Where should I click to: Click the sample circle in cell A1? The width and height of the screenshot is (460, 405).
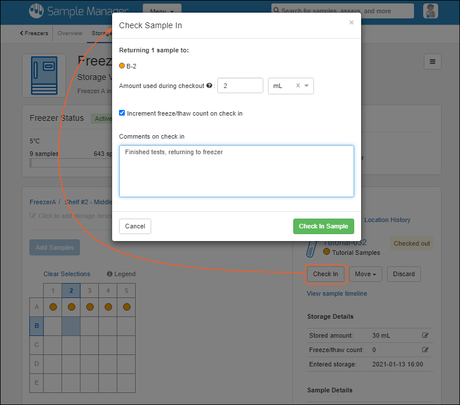pos(53,307)
